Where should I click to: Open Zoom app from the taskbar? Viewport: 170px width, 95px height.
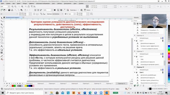pos(101,93)
